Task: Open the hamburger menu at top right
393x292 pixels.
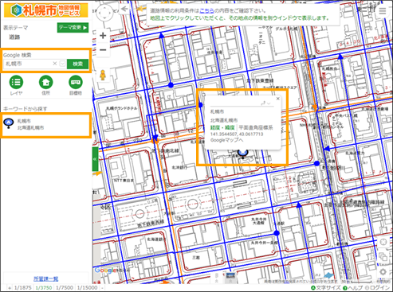Action: (383, 11)
